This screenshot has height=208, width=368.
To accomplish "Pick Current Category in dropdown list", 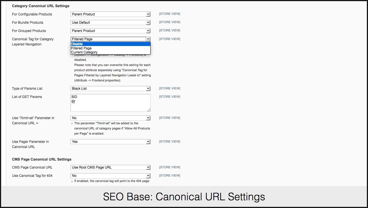I will tap(110, 52).
